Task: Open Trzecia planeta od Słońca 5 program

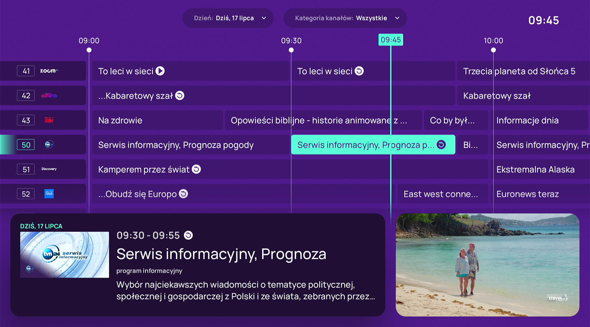Action: pyautogui.click(x=519, y=71)
